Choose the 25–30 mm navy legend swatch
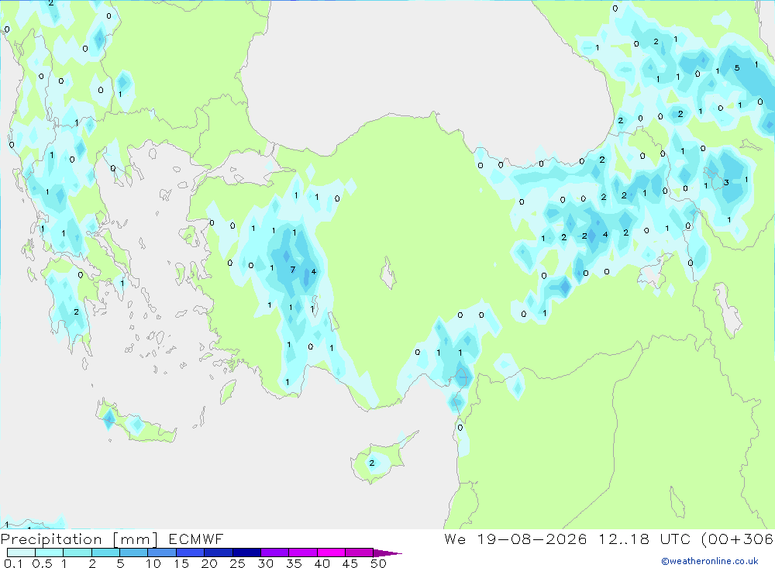The image size is (775, 568). point(246,553)
